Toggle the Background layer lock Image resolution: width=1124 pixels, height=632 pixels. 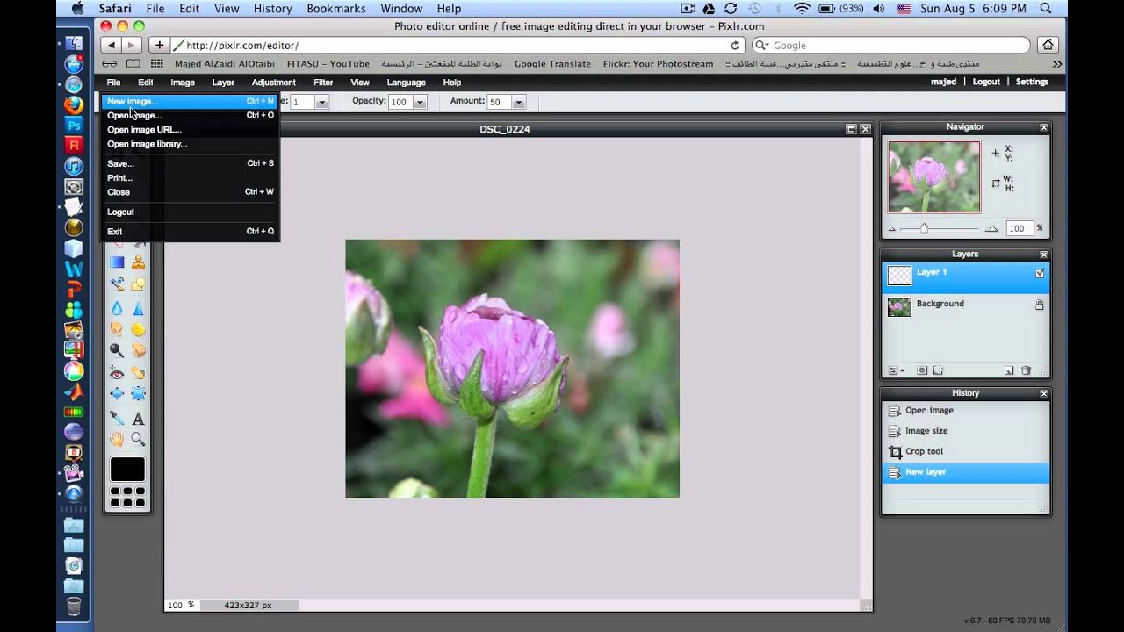point(1040,305)
